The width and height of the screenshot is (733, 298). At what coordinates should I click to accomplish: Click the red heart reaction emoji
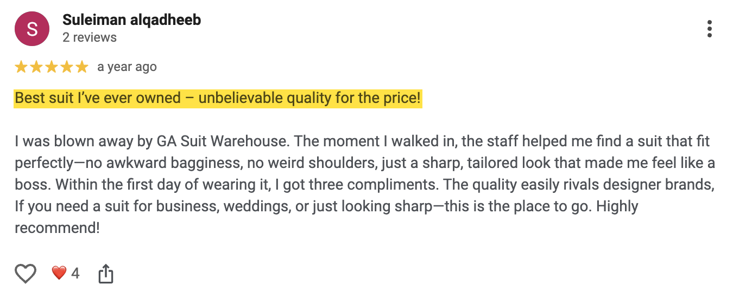[x=59, y=273]
